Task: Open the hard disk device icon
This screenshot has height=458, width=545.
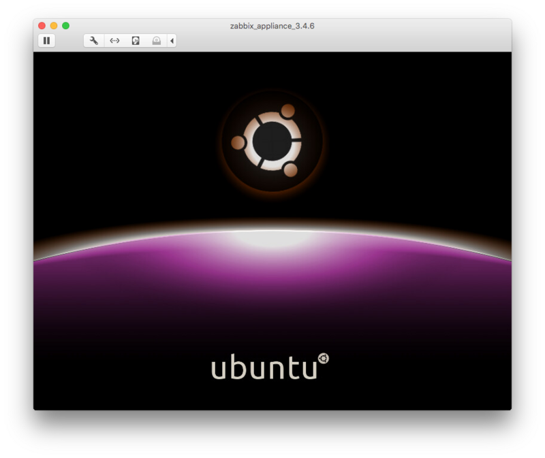Action: click(136, 41)
